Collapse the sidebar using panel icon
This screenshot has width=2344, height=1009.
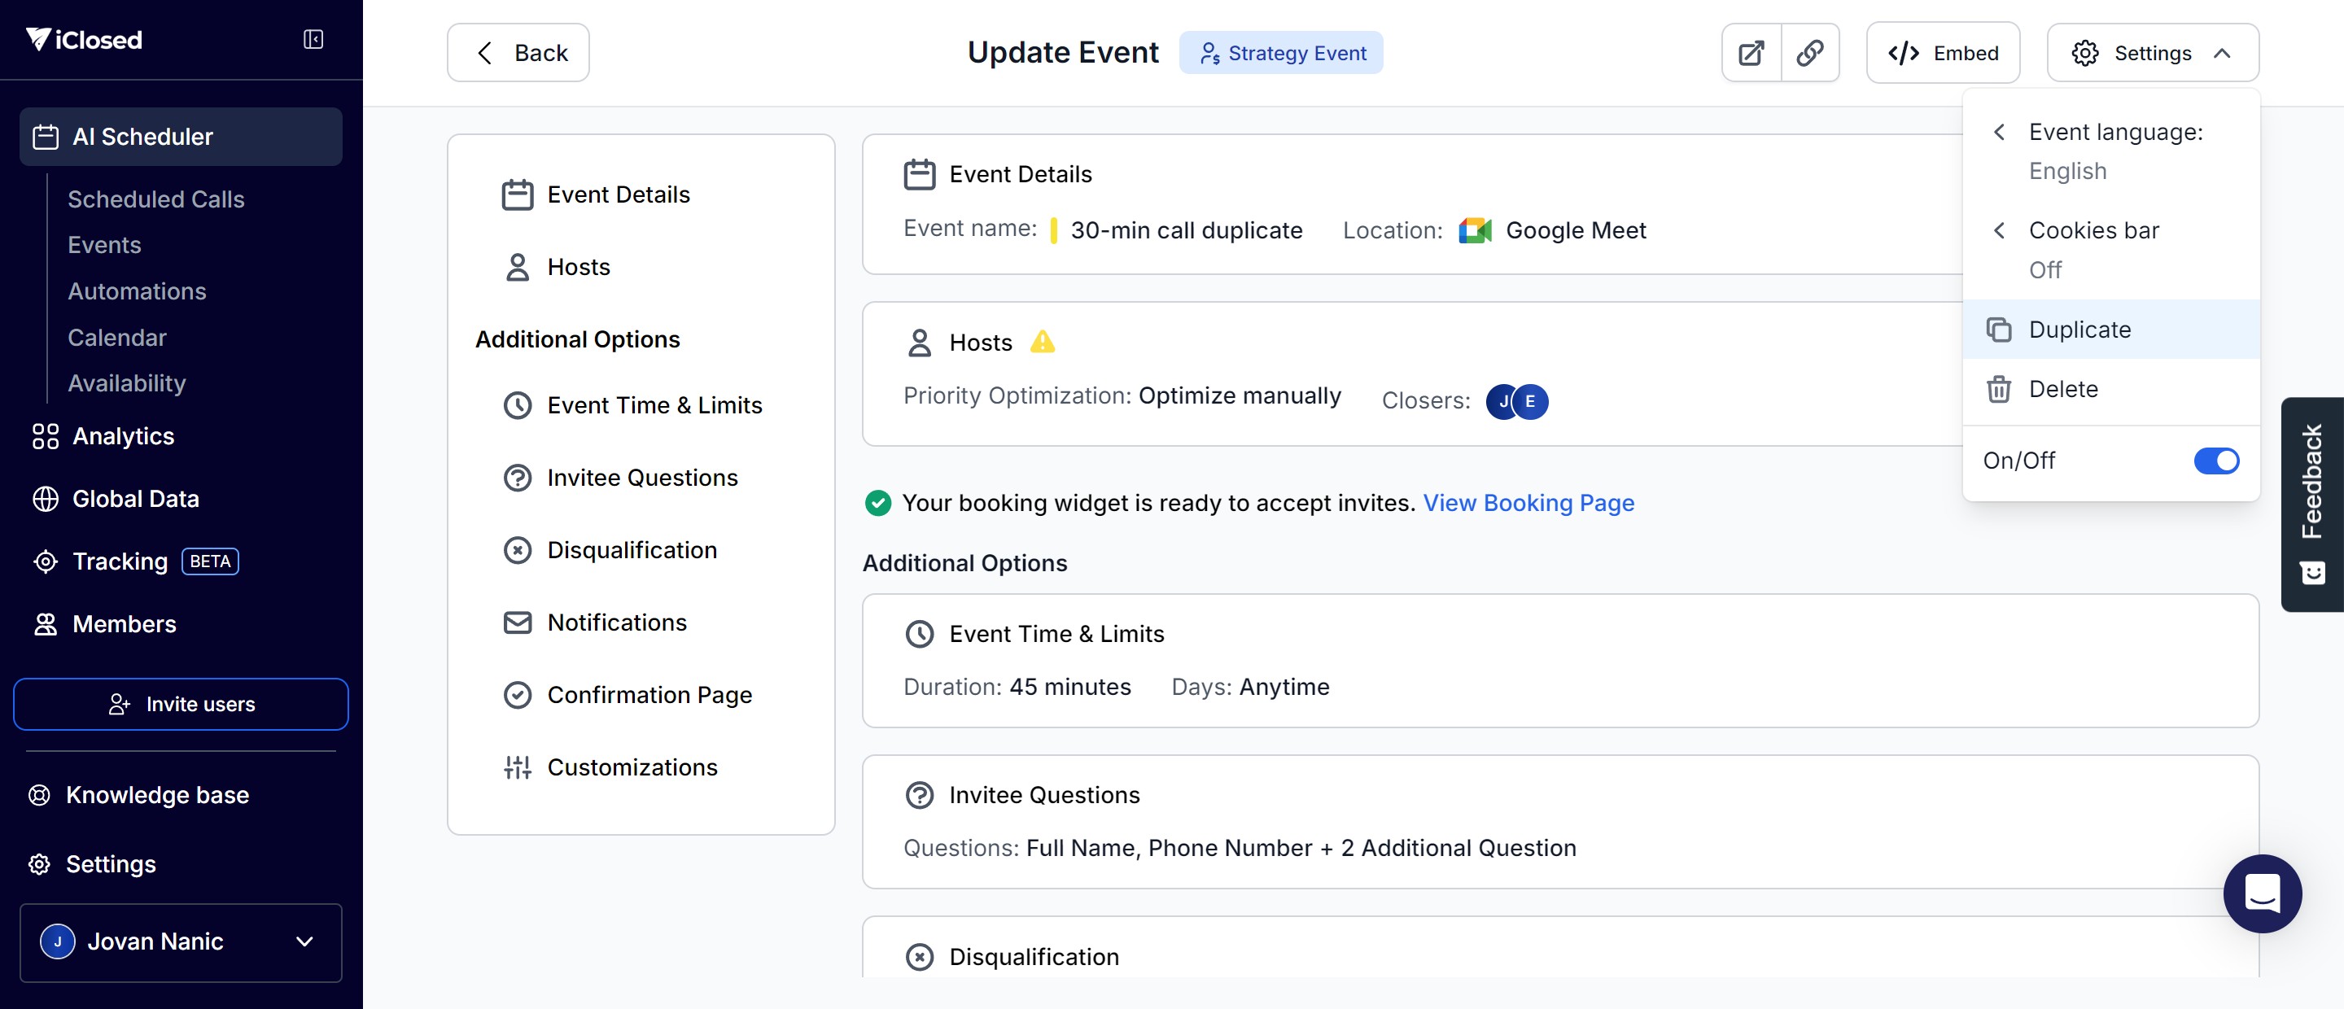point(313,39)
